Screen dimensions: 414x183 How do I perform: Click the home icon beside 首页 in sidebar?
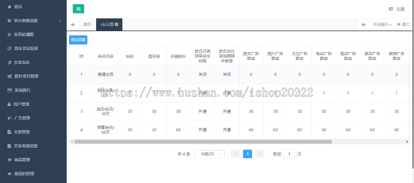(9, 7)
